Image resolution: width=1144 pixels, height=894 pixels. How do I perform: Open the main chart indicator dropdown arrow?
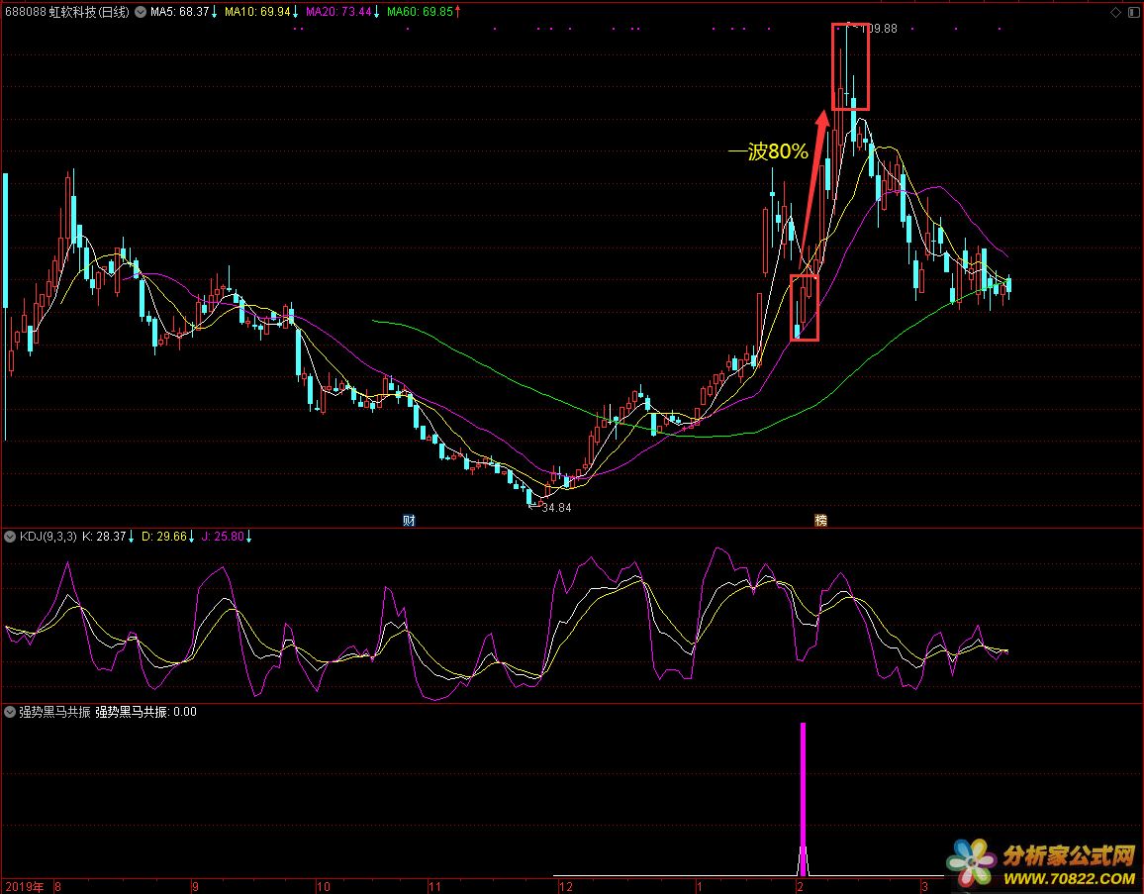pyautogui.click(x=139, y=12)
